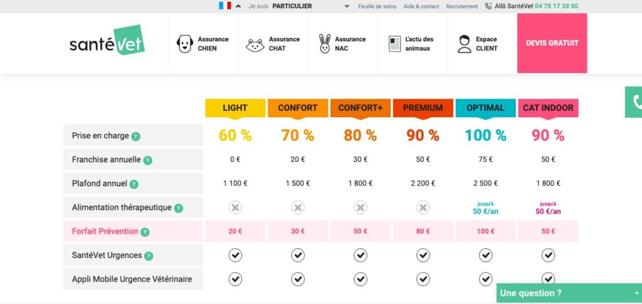Click the LIGHT Alimentation thérapeutique cross icon
The height and width of the screenshot is (304, 642).
tap(235, 207)
